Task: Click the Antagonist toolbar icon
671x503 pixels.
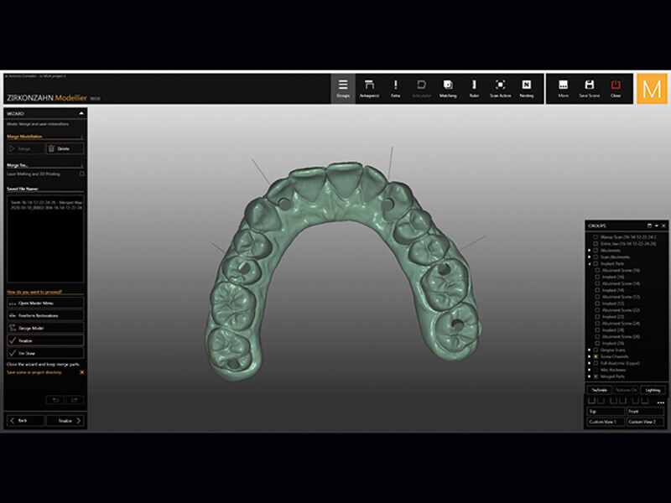Action: pyautogui.click(x=368, y=88)
